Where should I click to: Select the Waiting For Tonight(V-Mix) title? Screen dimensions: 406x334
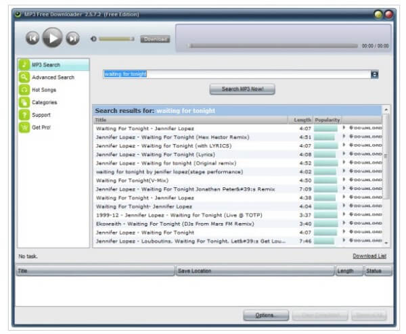coord(132,181)
